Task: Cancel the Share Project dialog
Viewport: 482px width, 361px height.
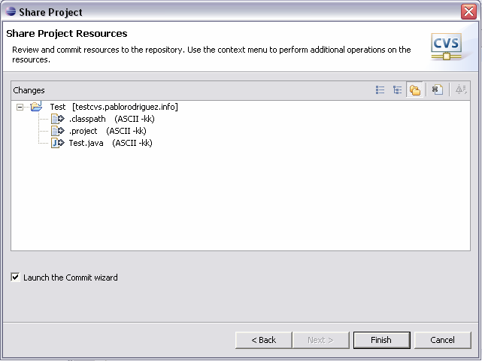Action: coord(442,340)
